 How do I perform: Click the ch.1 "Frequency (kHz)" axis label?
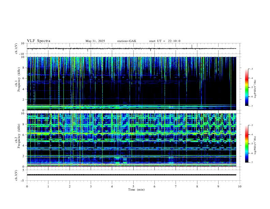click(x=19, y=79)
